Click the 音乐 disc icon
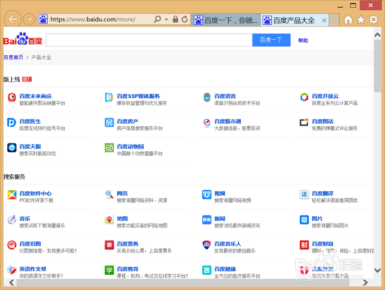This screenshot has width=385, height=290. point(12,220)
